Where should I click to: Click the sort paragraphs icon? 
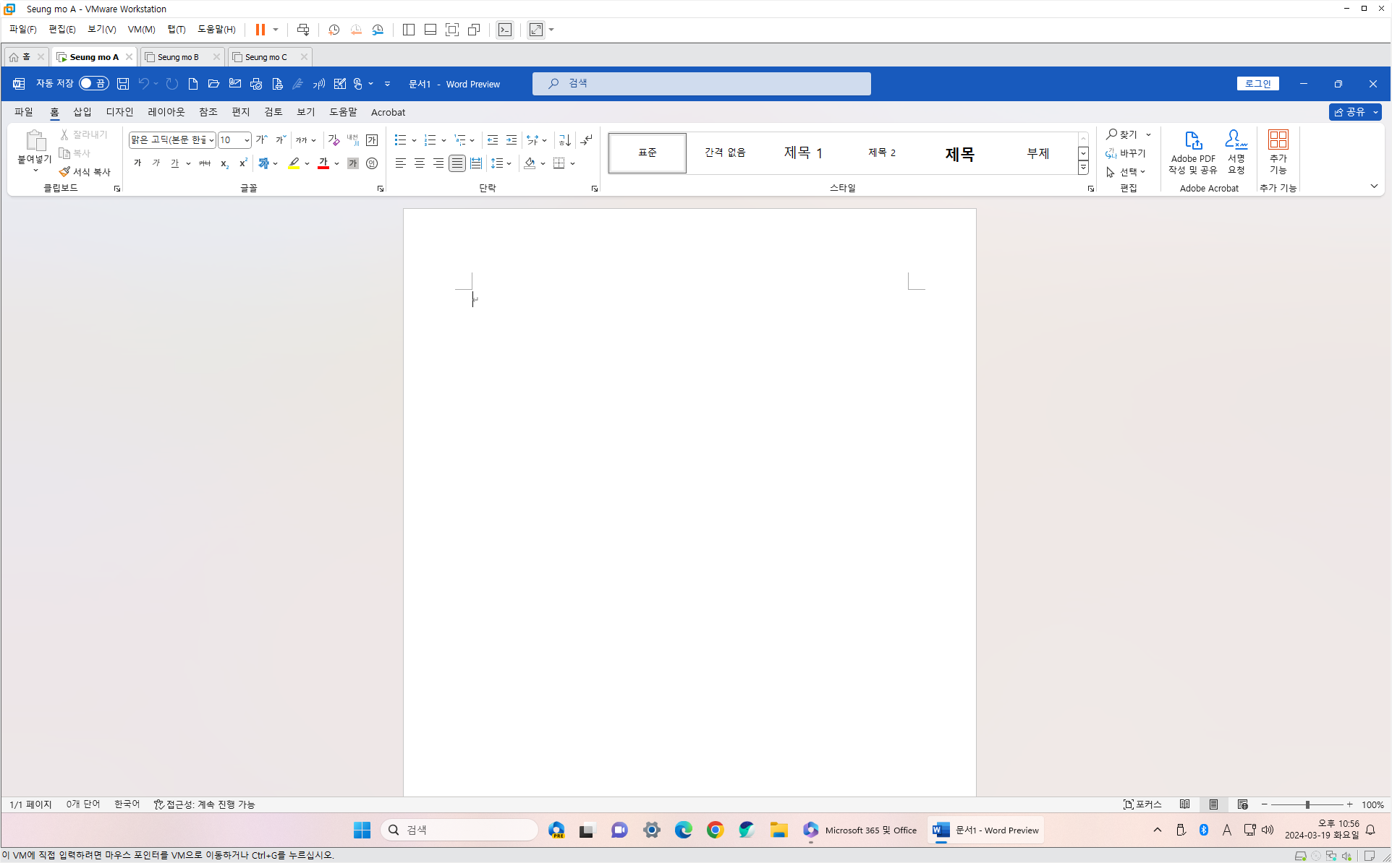point(565,140)
